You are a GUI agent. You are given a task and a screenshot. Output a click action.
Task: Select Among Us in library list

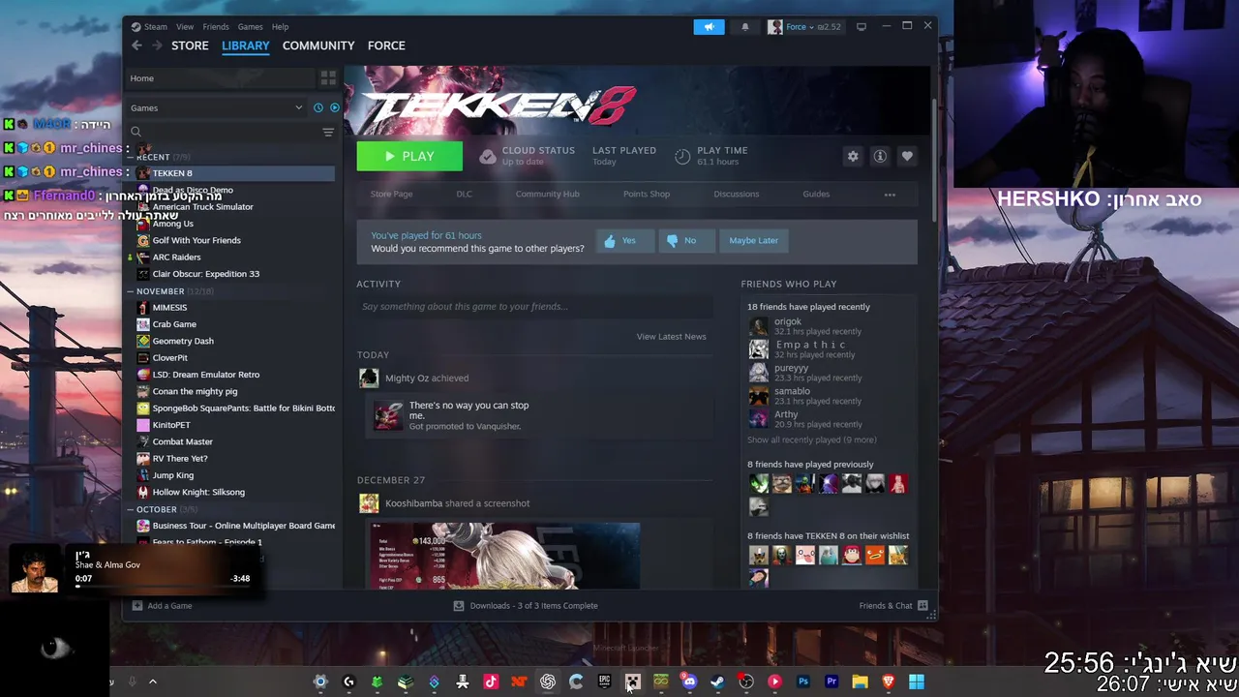point(173,224)
